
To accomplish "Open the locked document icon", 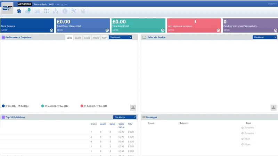I will [83, 11].
